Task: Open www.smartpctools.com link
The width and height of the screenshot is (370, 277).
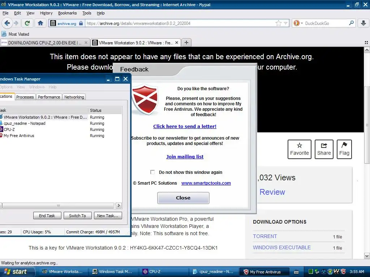Action: (206, 183)
